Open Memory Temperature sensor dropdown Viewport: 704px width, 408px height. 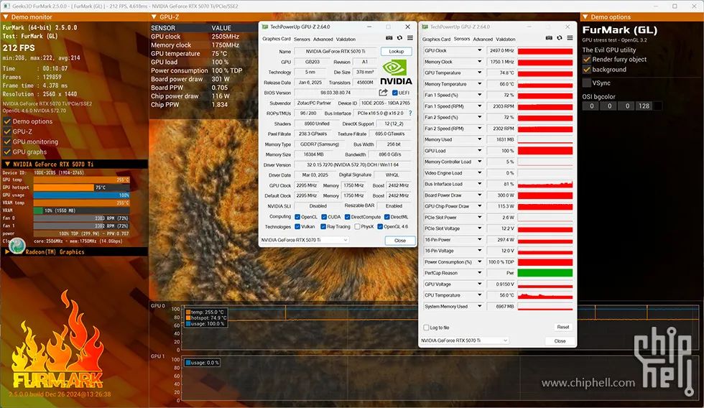[480, 84]
